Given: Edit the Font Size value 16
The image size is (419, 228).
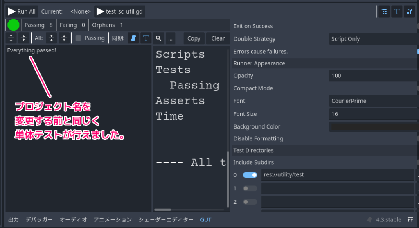Looking at the screenshot, I should pyautogui.click(x=374, y=114).
